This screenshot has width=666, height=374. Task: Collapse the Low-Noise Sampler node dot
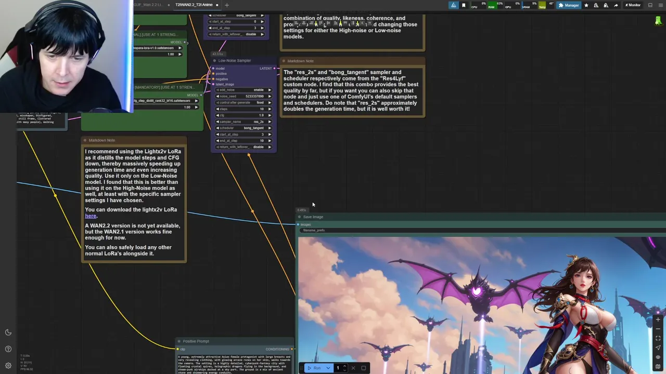tap(214, 61)
